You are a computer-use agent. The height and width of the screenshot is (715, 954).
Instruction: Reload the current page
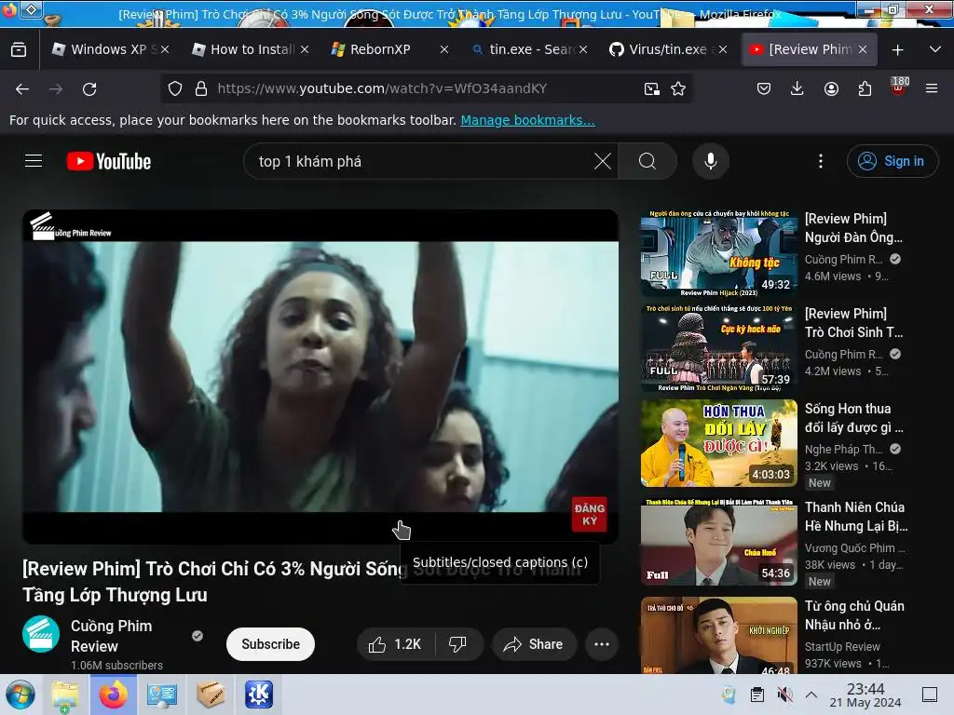point(89,88)
